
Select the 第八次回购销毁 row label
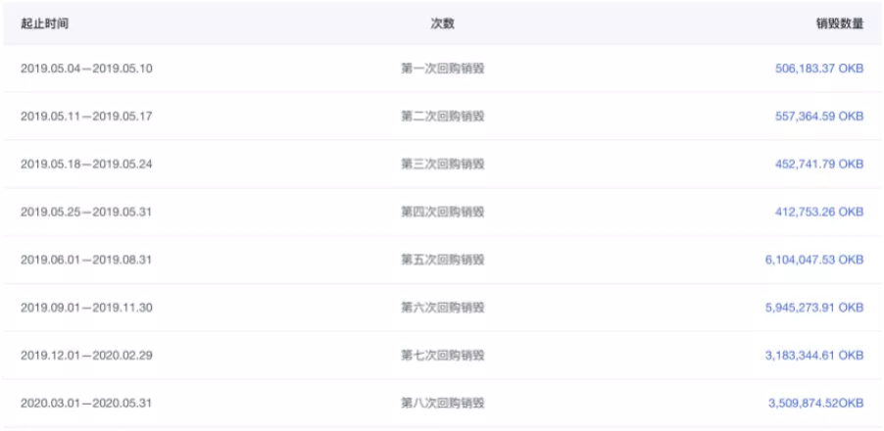tap(443, 404)
